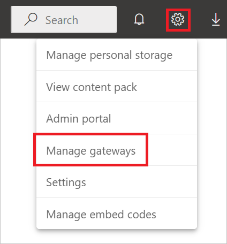Go to gateway management menu item
227x244 pixels.
click(117, 150)
